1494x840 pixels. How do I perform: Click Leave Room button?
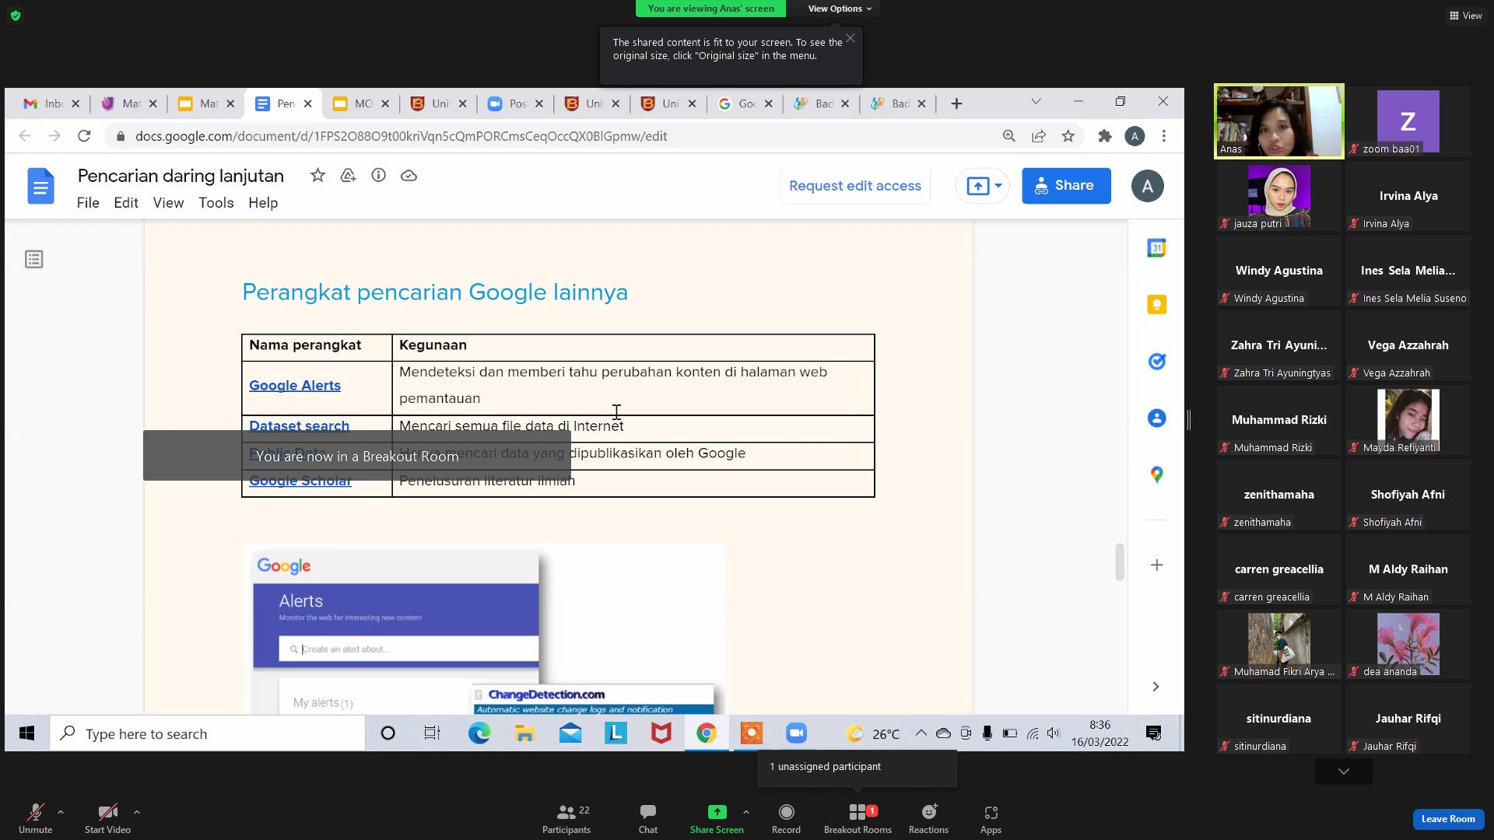[x=1448, y=819]
